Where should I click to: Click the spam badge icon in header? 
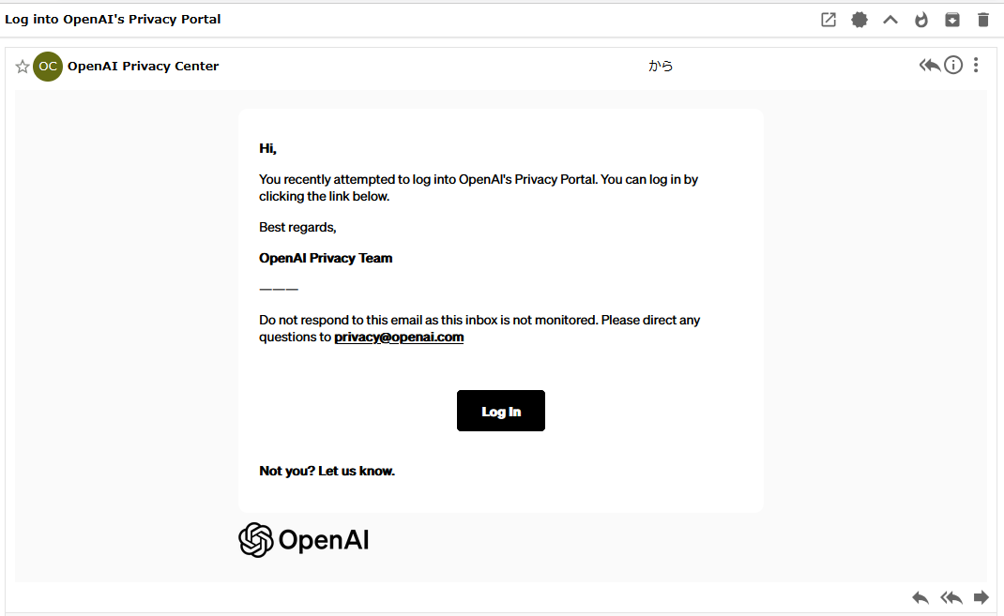[859, 20]
